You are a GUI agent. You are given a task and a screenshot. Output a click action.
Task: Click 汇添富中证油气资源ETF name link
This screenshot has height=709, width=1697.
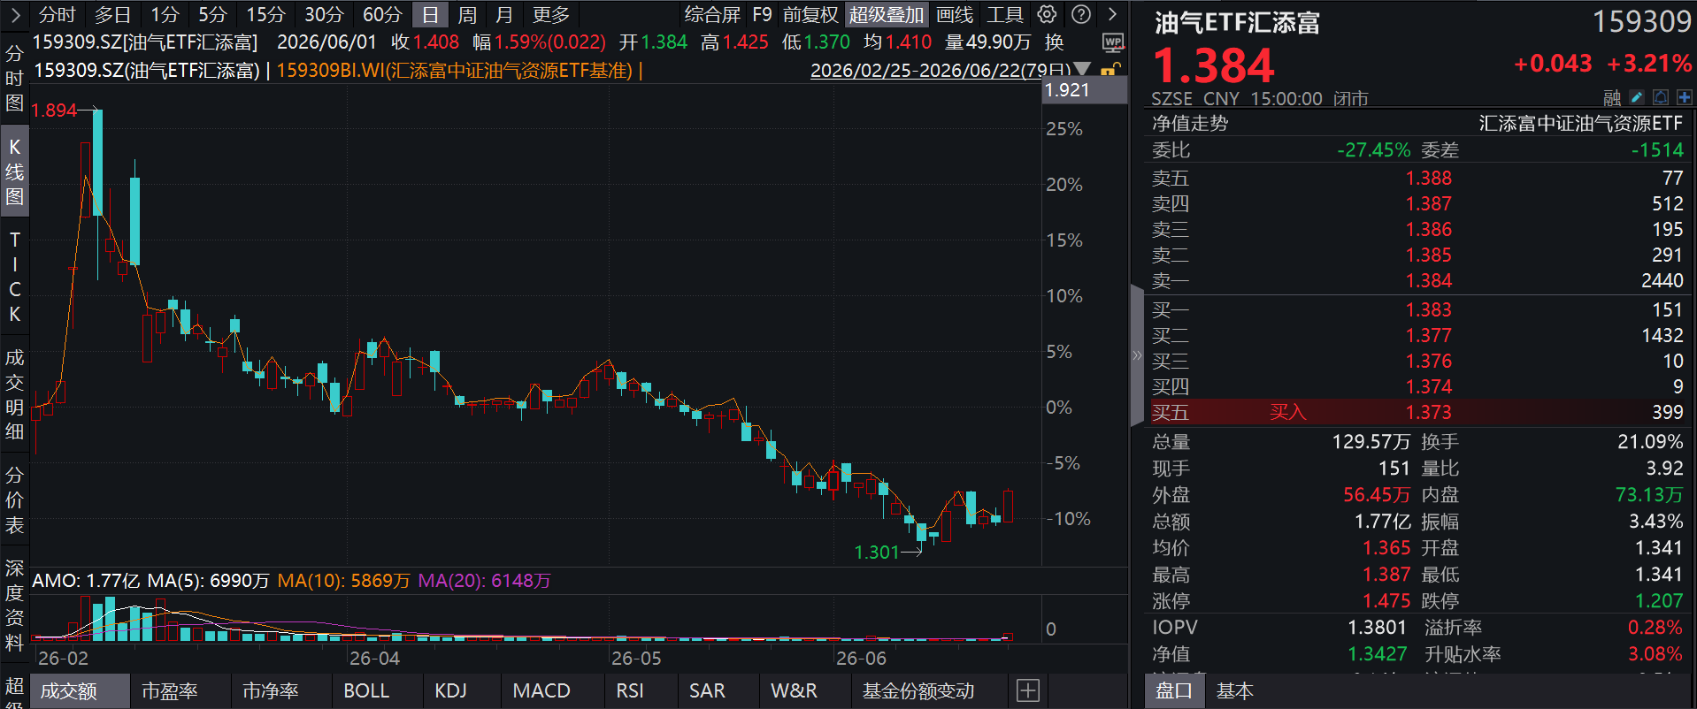1580,123
